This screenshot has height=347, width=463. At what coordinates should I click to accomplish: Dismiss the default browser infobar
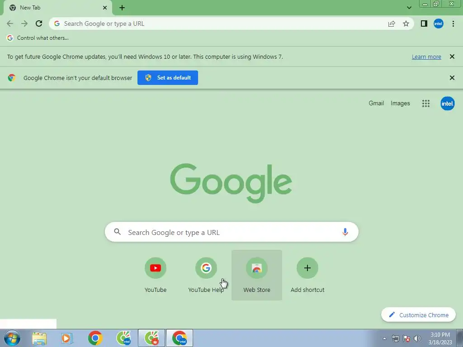pyautogui.click(x=452, y=78)
